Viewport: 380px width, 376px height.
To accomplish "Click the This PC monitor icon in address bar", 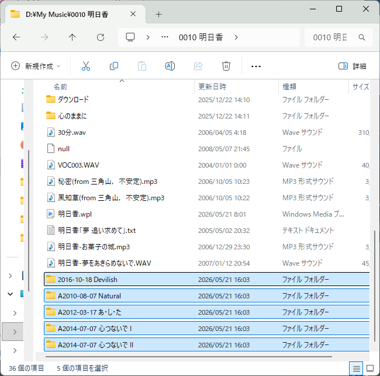I will [130, 37].
